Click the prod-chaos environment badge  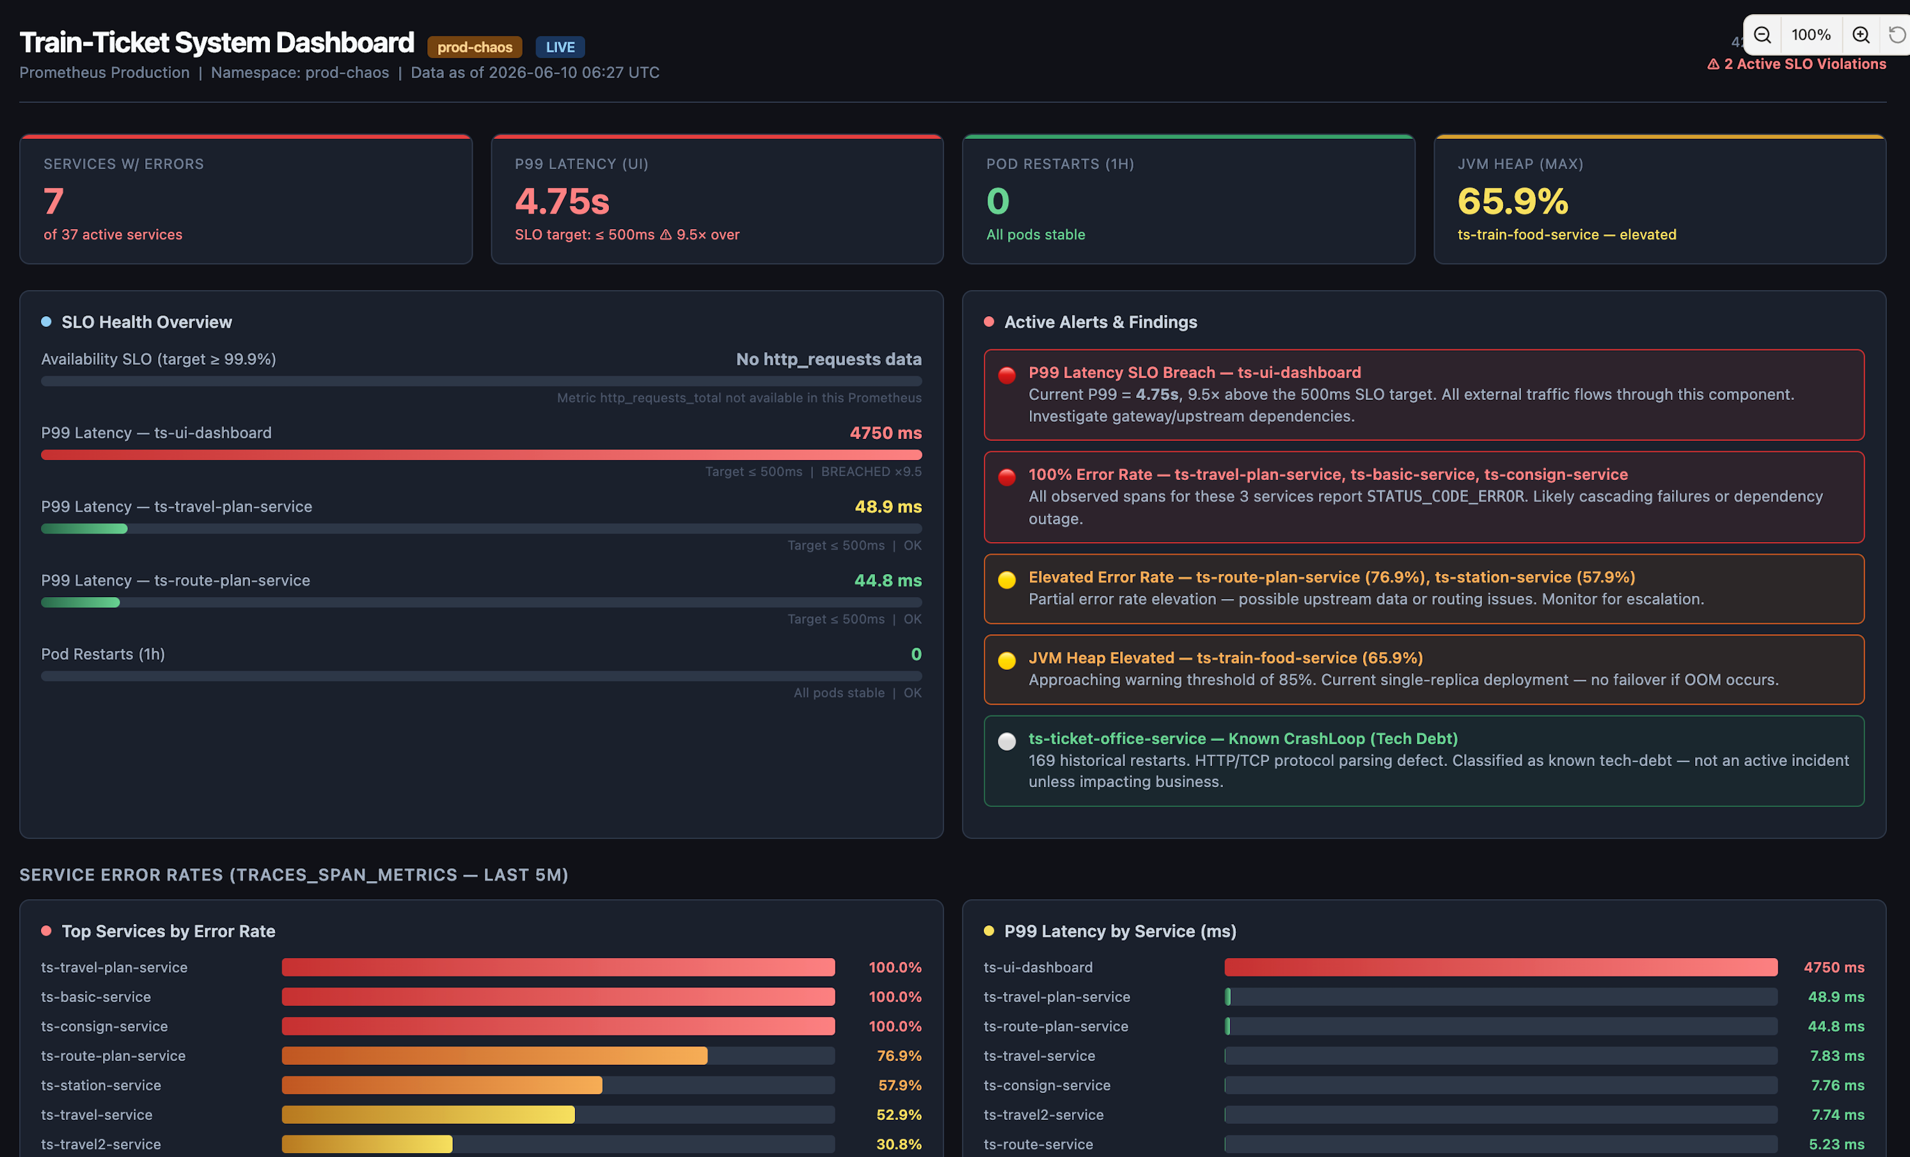475,47
